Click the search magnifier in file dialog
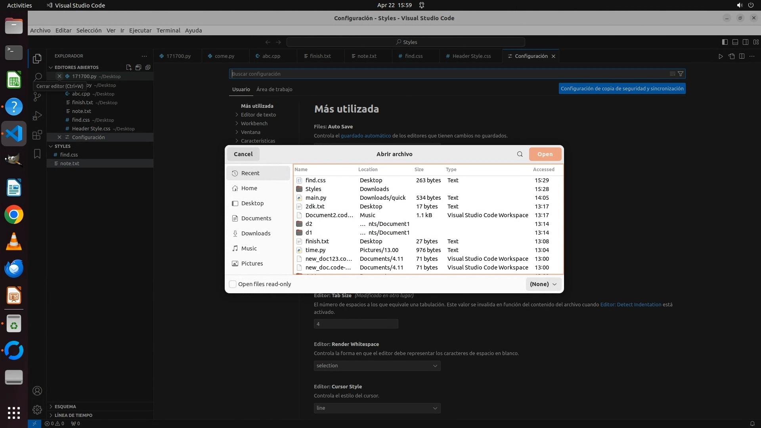Screen dimensions: 761x428 (x=520, y=154)
